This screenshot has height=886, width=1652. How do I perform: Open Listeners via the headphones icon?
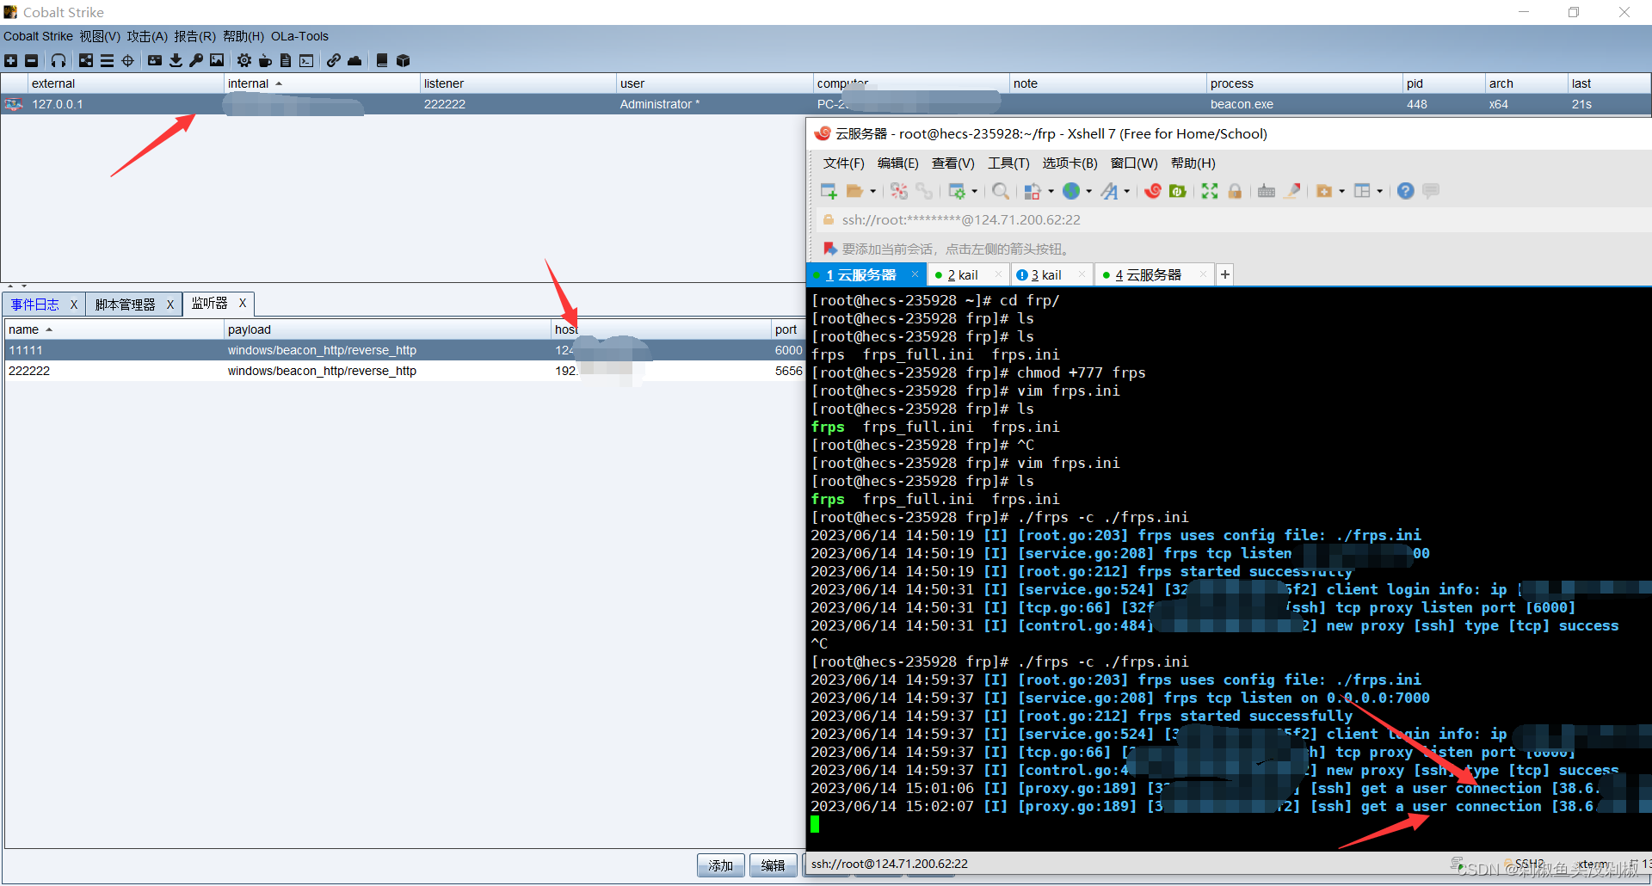click(x=59, y=60)
